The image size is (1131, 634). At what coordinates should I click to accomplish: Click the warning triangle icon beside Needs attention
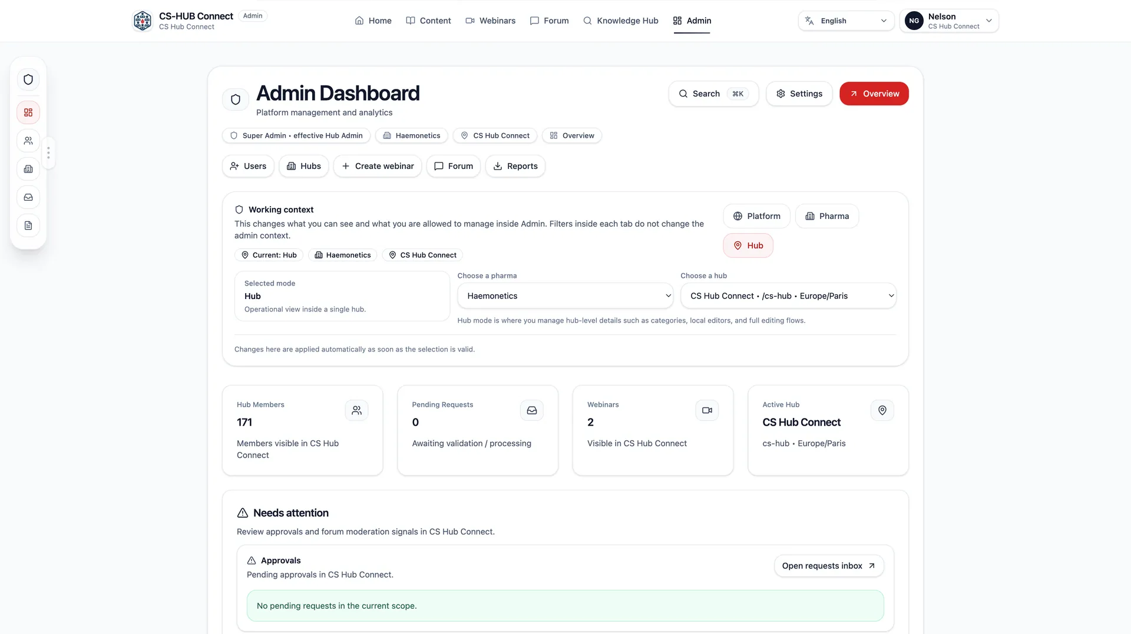tap(242, 513)
